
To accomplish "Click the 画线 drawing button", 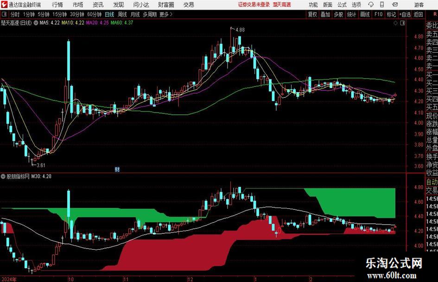I will 365,14.
